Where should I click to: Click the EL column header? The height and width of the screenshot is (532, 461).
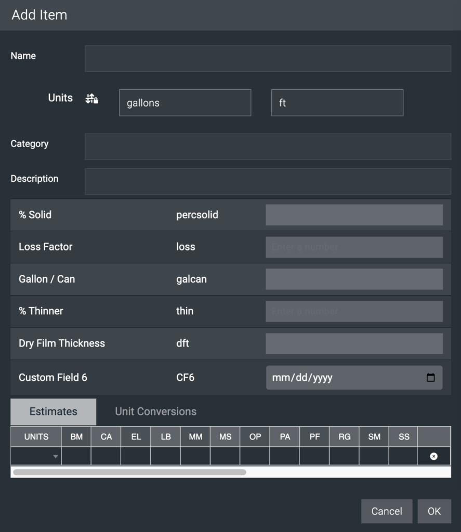(x=136, y=436)
